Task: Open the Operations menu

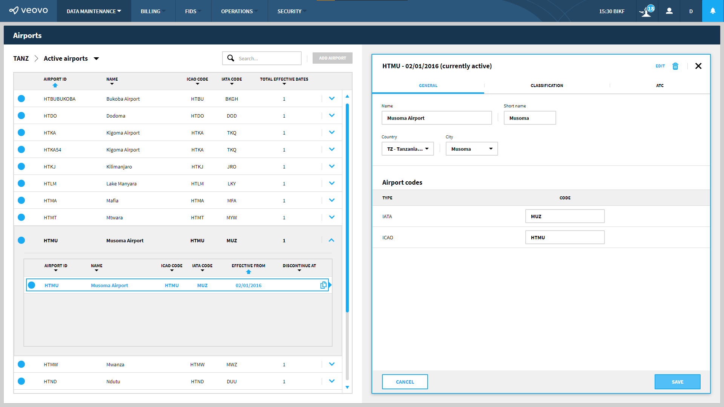Action: pos(239,11)
